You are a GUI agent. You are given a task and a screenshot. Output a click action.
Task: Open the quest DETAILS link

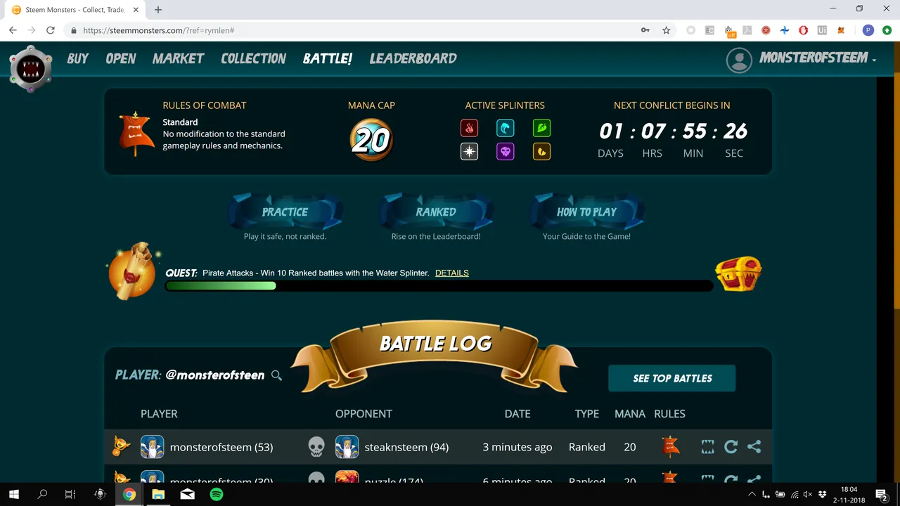click(x=452, y=273)
